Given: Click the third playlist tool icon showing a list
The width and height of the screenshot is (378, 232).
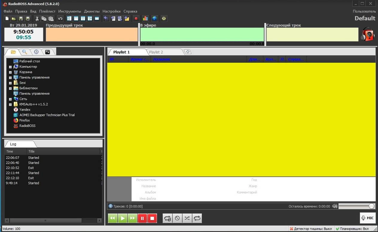Looking at the screenshot, I should [120, 19].
